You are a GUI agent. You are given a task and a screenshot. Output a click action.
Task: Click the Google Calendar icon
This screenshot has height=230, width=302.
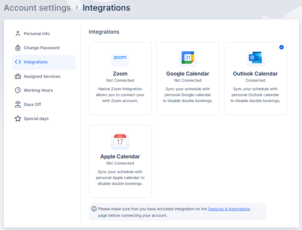(187, 58)
